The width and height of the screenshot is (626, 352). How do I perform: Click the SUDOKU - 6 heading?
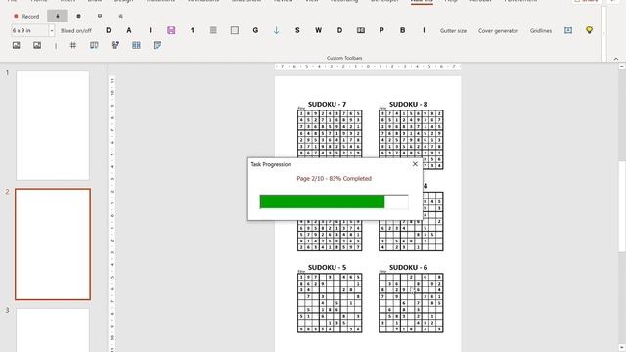(x=409, y=267)
